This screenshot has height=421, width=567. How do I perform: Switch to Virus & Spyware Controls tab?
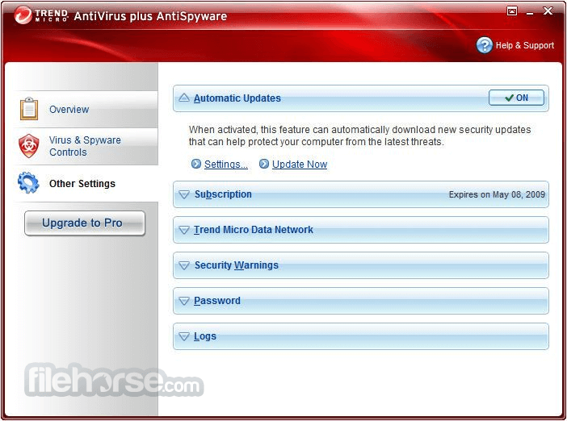(x=85, y=146)
